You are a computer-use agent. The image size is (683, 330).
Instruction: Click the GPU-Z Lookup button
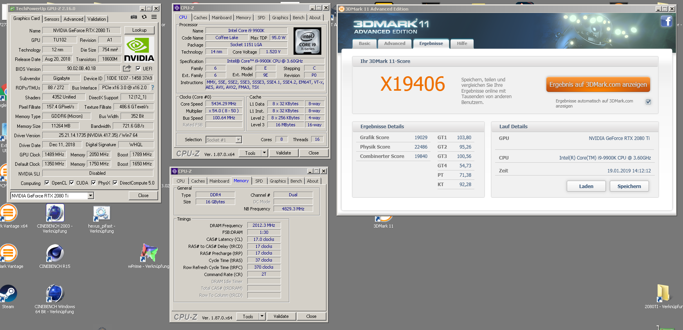[x=139, y=30]
